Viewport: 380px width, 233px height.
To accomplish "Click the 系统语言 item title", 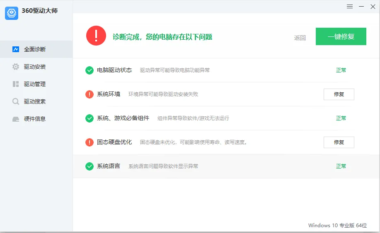I will point(109,166).
